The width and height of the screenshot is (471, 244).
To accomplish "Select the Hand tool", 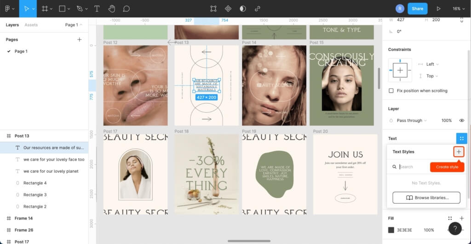I will click(x=112, y=9).
